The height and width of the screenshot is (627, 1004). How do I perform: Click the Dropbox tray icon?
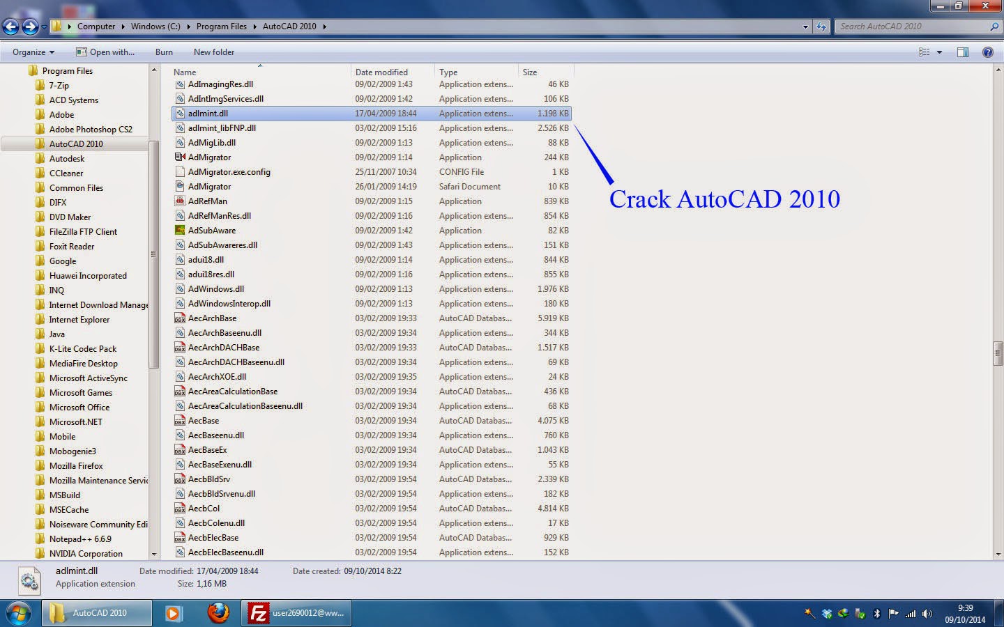tap(827, 614)
